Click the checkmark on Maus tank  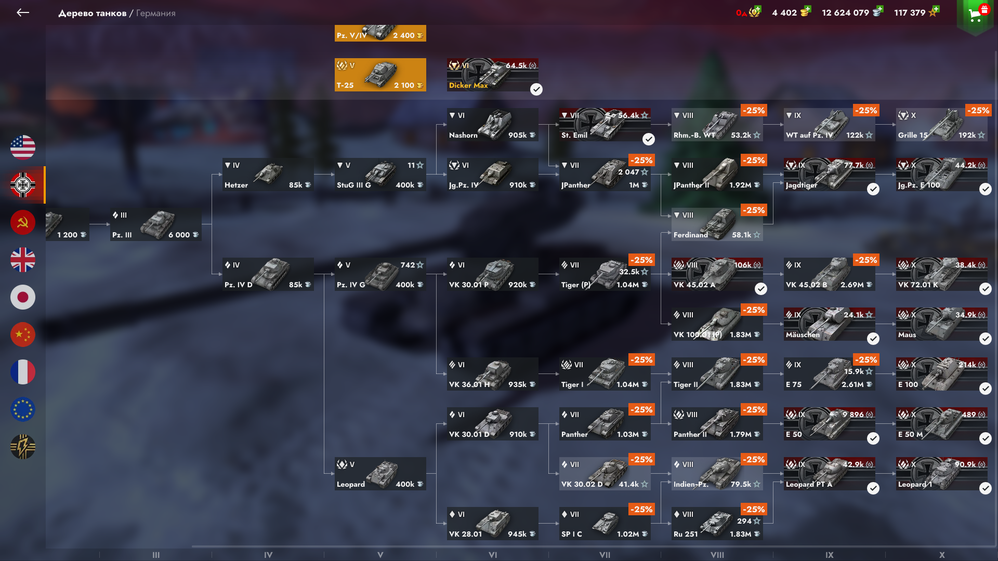[986, 339]
